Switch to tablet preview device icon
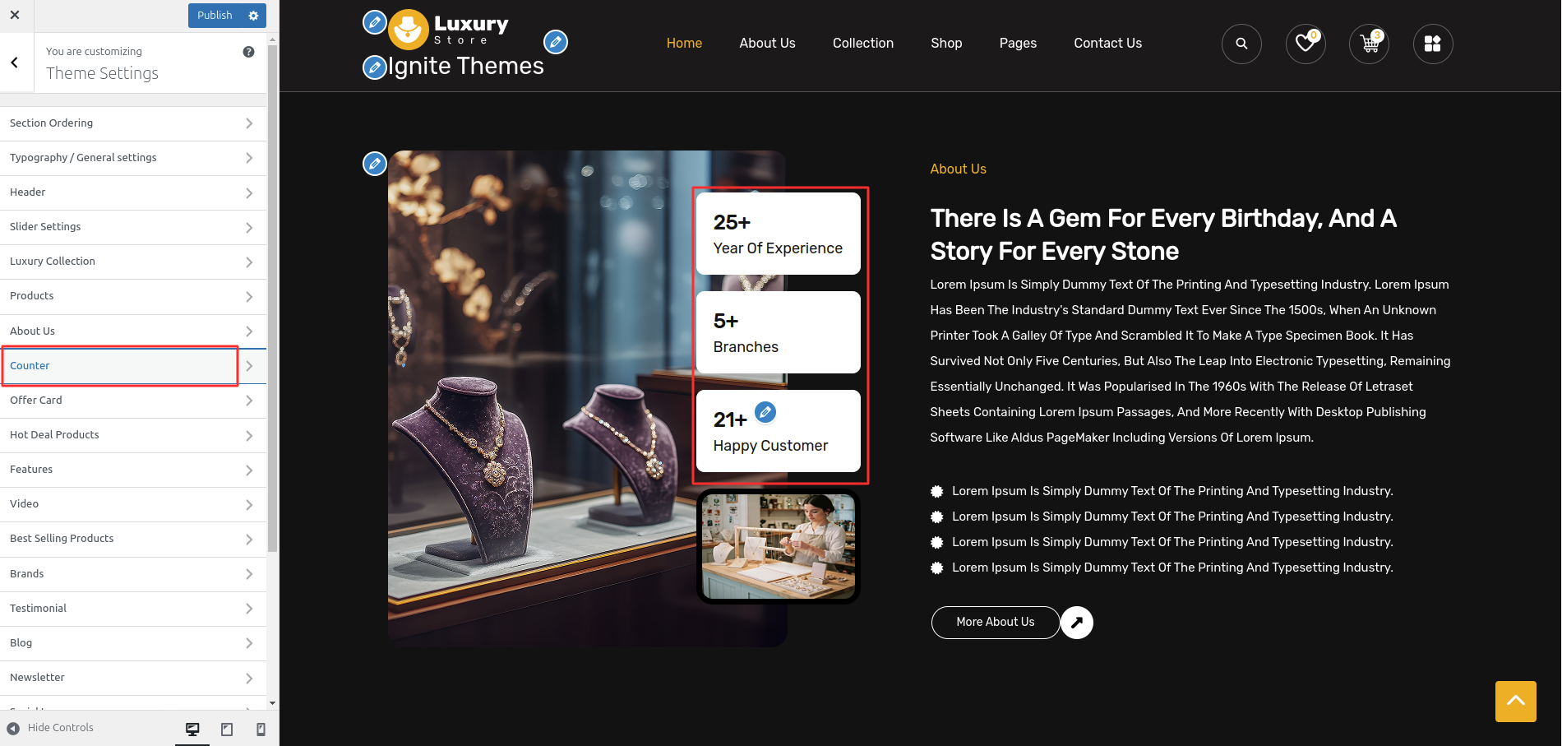This screenshot has width=1562, height=746. (227, 729)
